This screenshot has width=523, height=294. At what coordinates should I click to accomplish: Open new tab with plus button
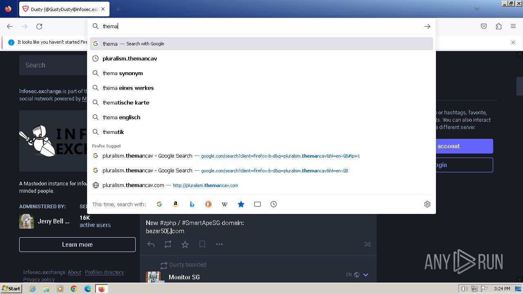[x=118, y=9]
